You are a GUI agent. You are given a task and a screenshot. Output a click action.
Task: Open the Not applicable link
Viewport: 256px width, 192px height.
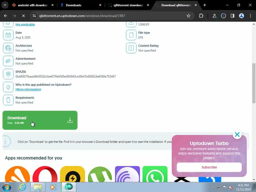25,24
